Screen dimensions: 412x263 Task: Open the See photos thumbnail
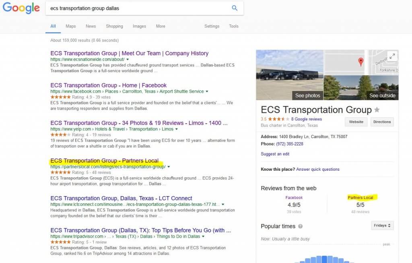289,75
